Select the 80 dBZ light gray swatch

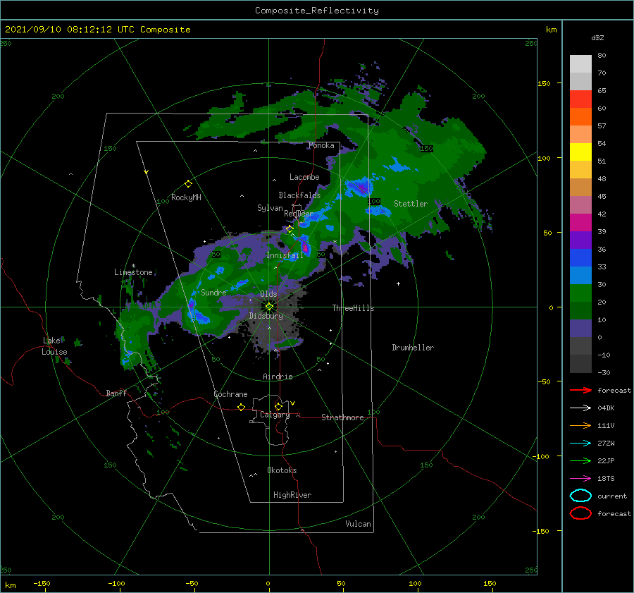pos(580,63)
